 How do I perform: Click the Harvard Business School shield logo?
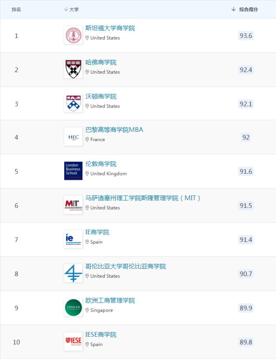[73, 69]
